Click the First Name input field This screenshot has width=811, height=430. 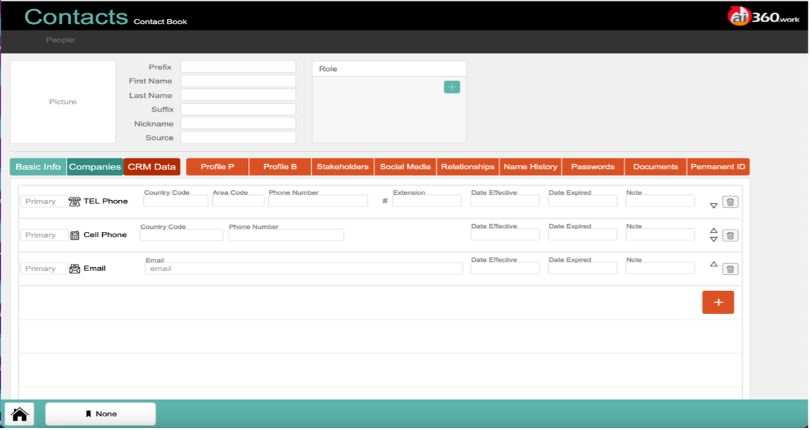coord(238,81)
